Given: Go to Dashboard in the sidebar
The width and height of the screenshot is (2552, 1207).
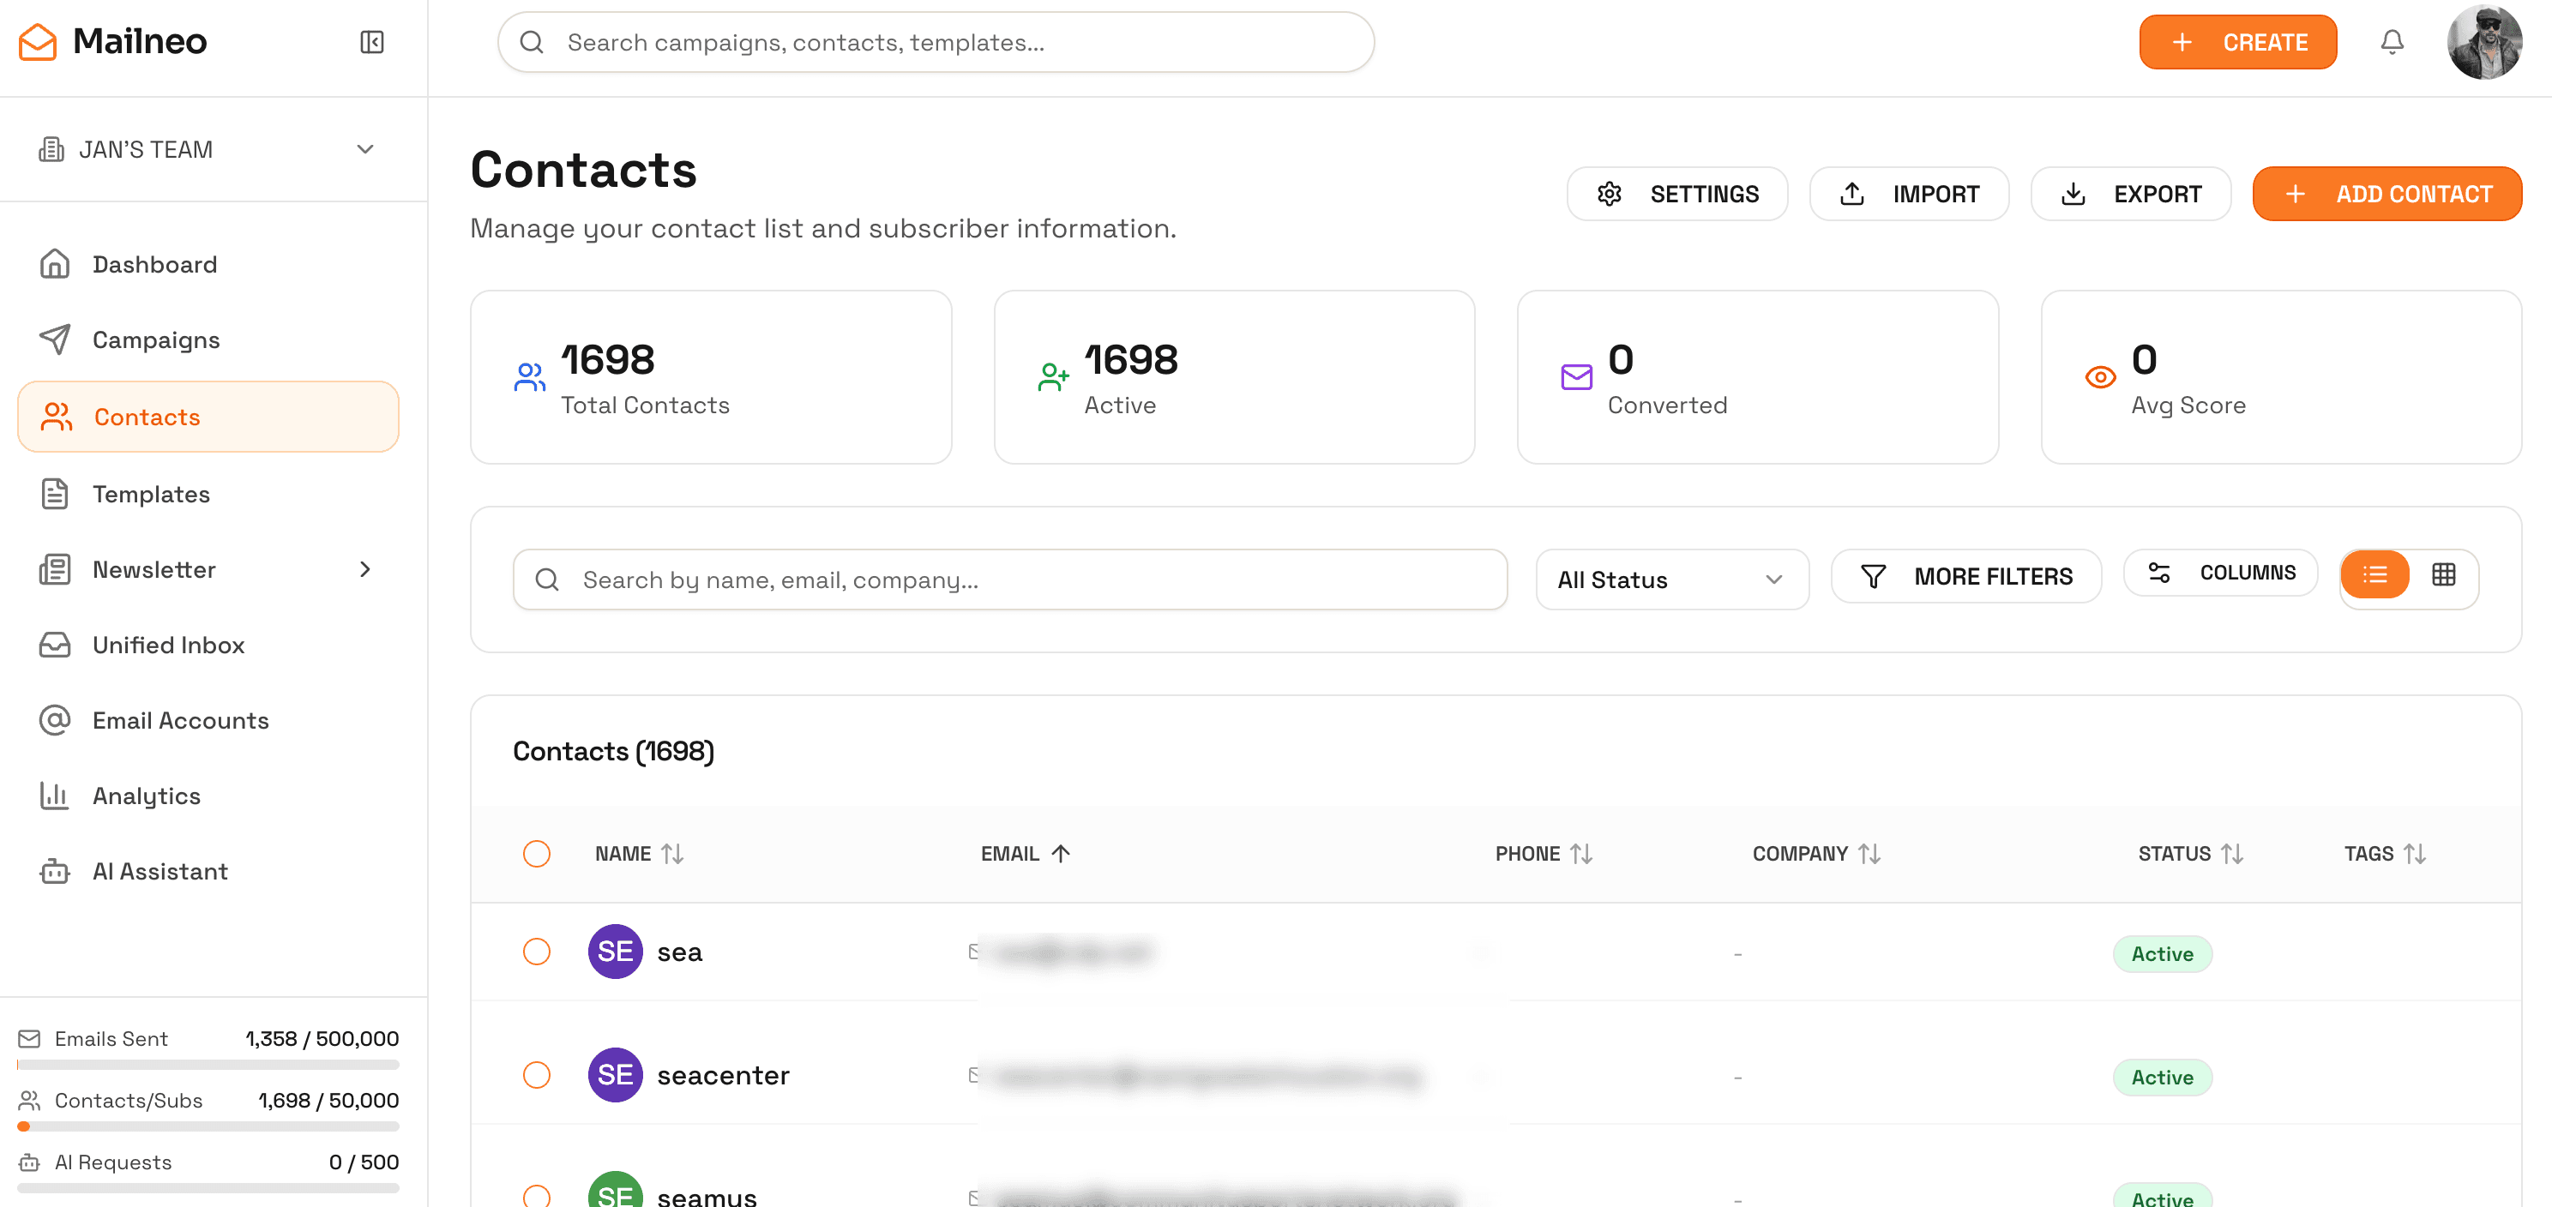Looking at the screenshot, I should pos(208,264).
